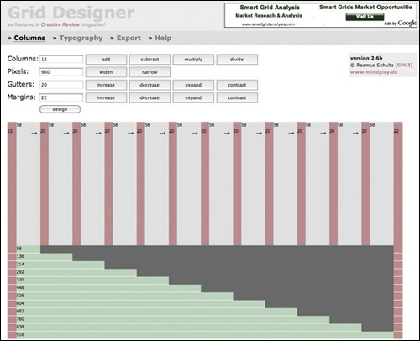Viewport: 420px width, 341px height.
Task: Contract the Gutters
Action: coord(237,85)
